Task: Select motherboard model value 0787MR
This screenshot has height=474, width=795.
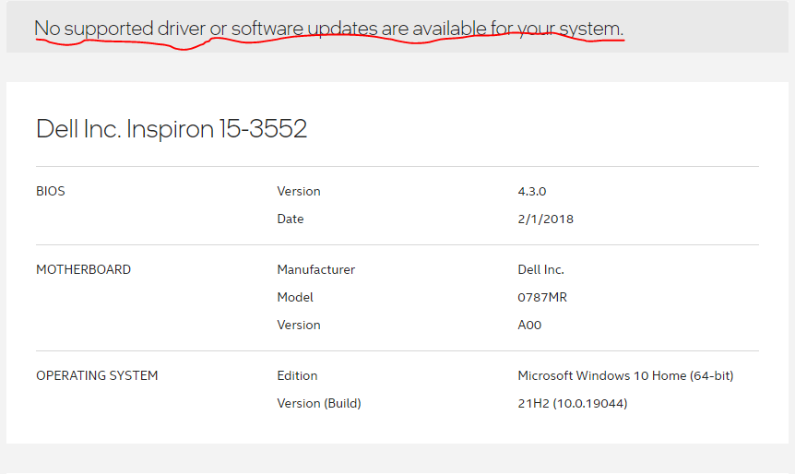Action: 542,297
